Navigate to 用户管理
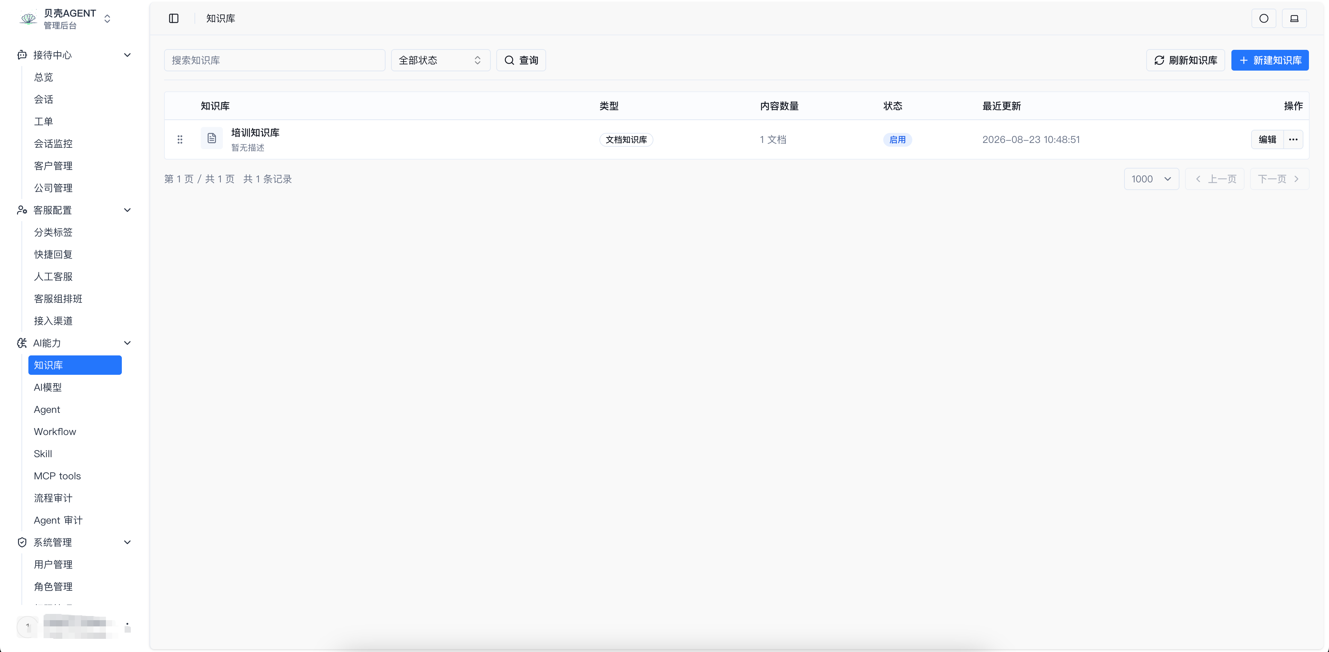 click(75, 564)
